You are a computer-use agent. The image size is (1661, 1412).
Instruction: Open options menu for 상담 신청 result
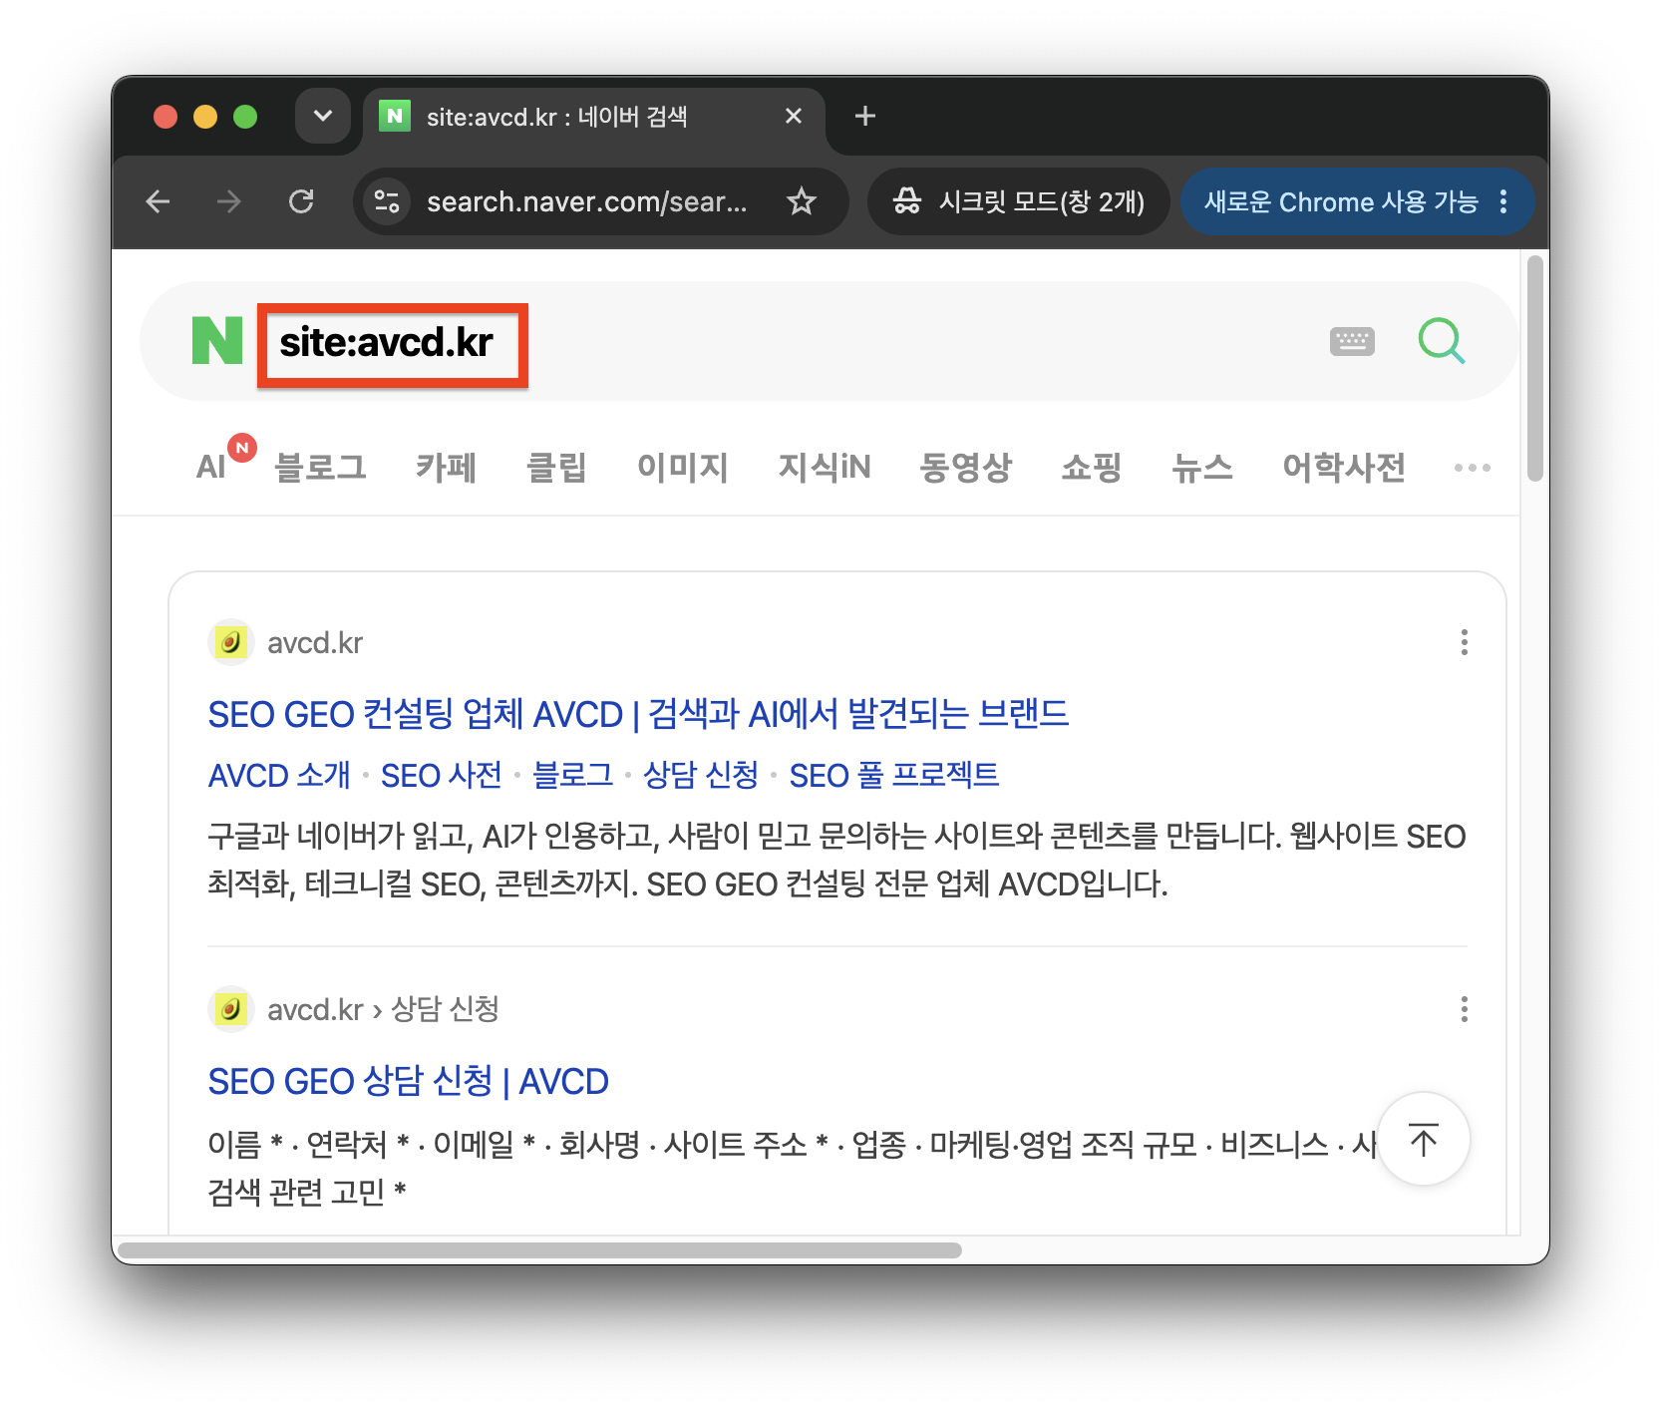tap(1465, 1009)
